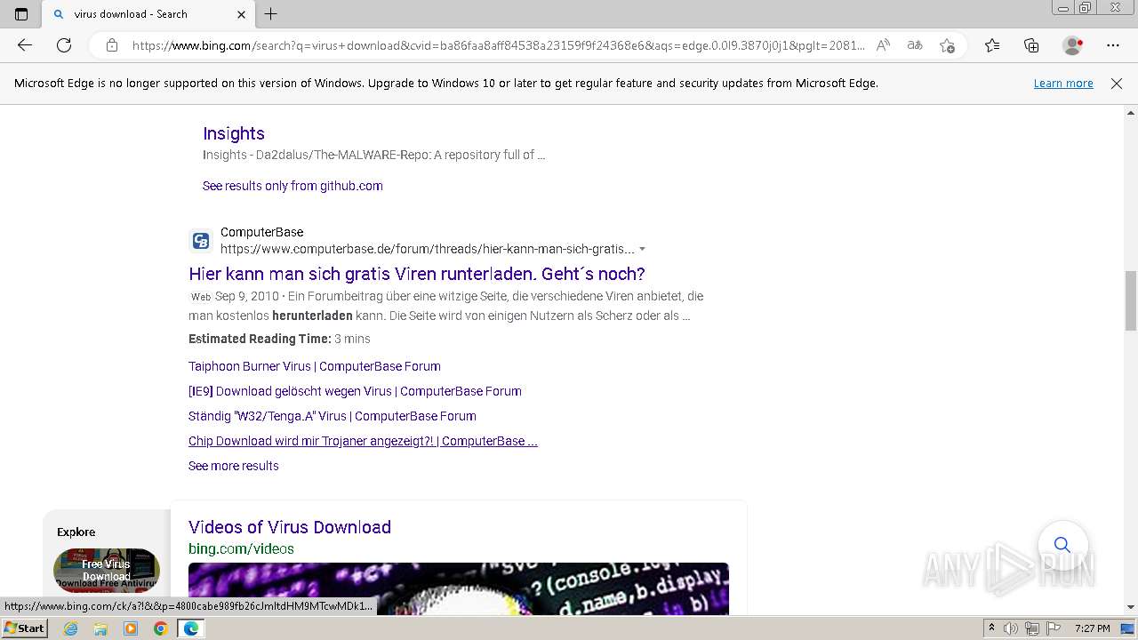Click the 7:27 PM clock
1138x640 pixels.
(x=1093, y=628)
